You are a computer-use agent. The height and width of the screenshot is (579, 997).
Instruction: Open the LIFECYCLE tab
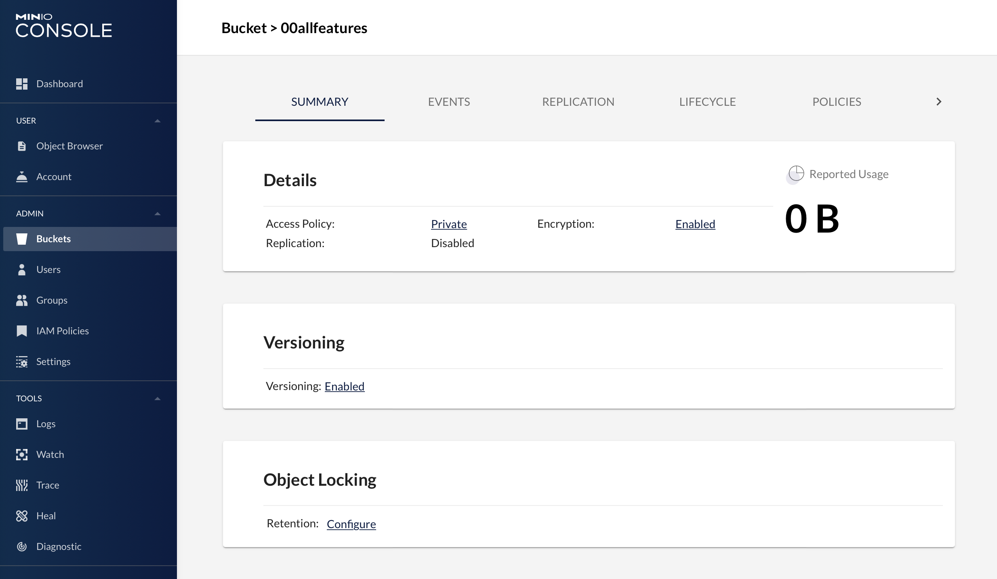tap(707, 102)
